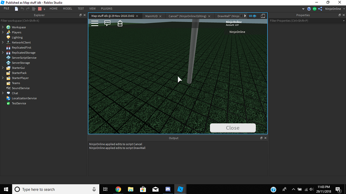
Task: Open the FILE menu
Action: pos(7,8)
